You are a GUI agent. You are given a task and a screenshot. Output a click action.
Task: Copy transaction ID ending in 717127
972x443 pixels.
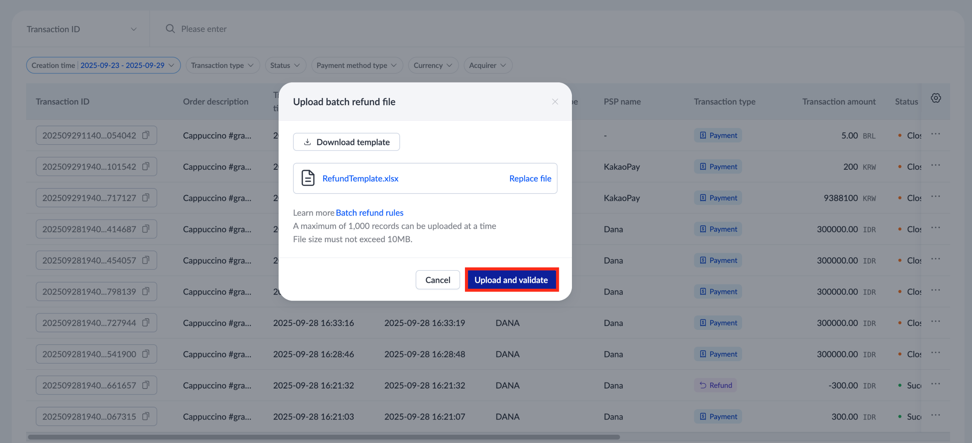click(146, 198)
